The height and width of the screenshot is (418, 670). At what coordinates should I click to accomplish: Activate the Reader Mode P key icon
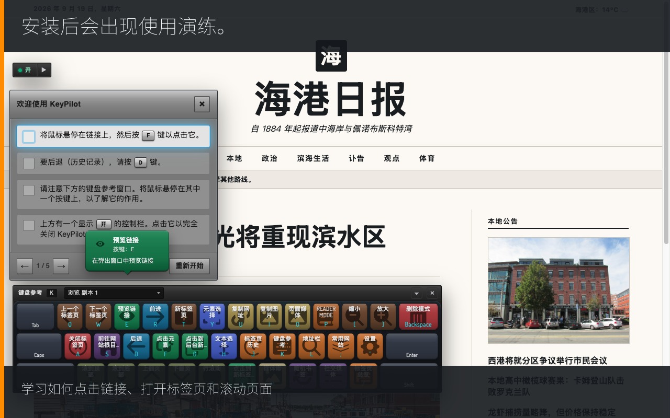pos(326,317)
